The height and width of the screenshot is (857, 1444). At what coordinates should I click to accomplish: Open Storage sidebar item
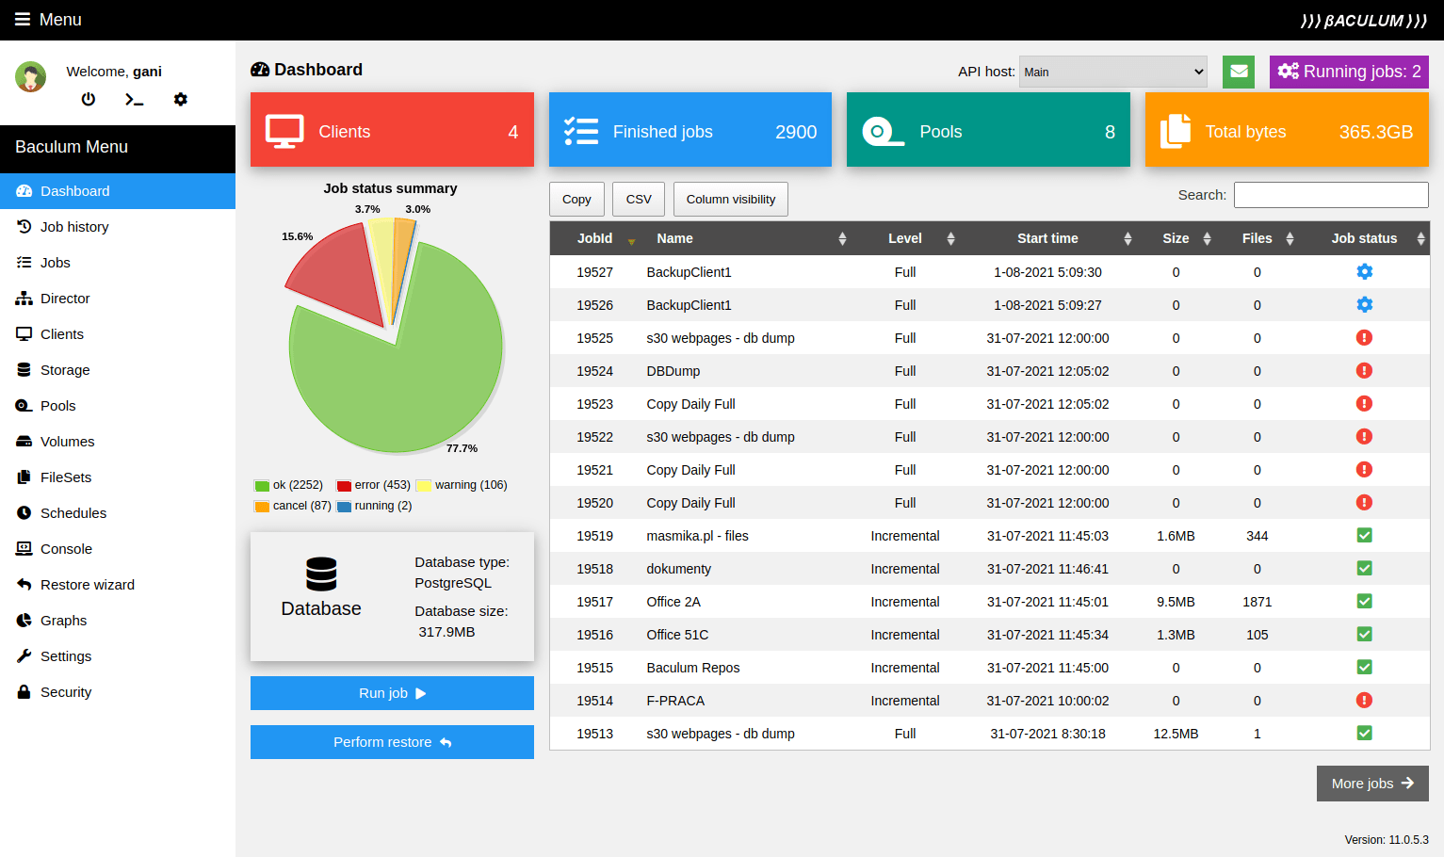coord(118,370)
